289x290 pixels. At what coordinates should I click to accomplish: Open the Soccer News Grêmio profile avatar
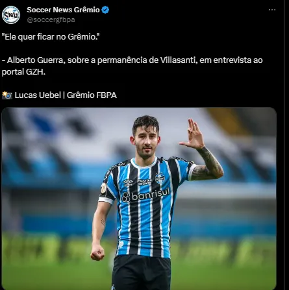pyautogui.click(x=11, y=15)
